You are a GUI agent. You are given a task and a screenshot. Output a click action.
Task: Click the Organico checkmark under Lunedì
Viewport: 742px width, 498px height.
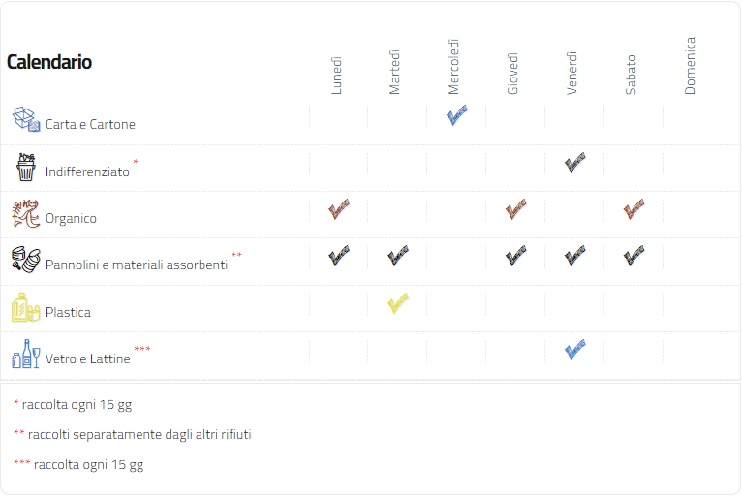(339, 208)
